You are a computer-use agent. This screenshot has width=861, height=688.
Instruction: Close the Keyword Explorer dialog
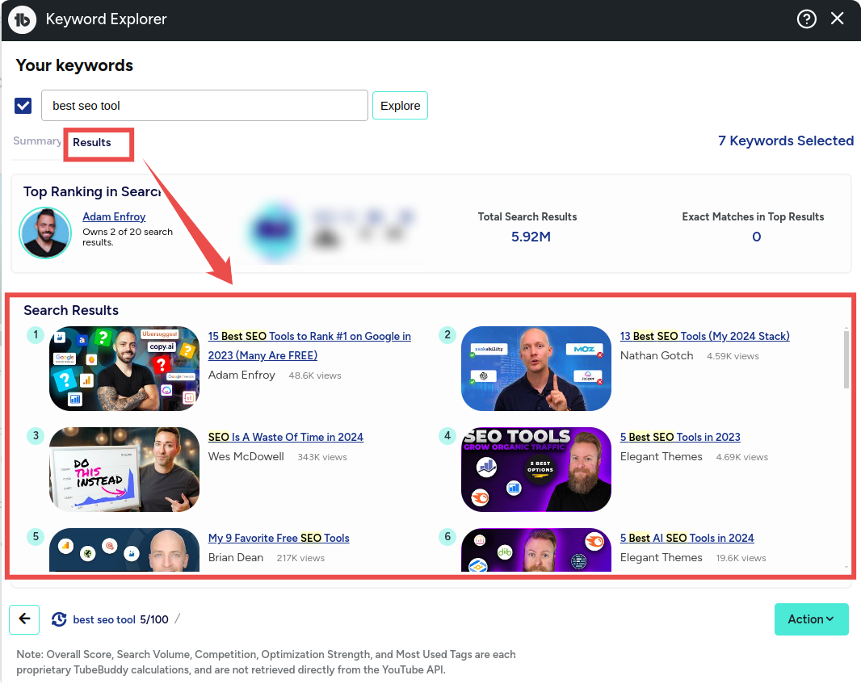(838, 19)
